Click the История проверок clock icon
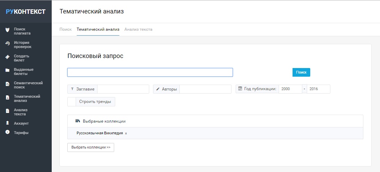The width and height of the screenshot is (380, 172). [8, 44]
